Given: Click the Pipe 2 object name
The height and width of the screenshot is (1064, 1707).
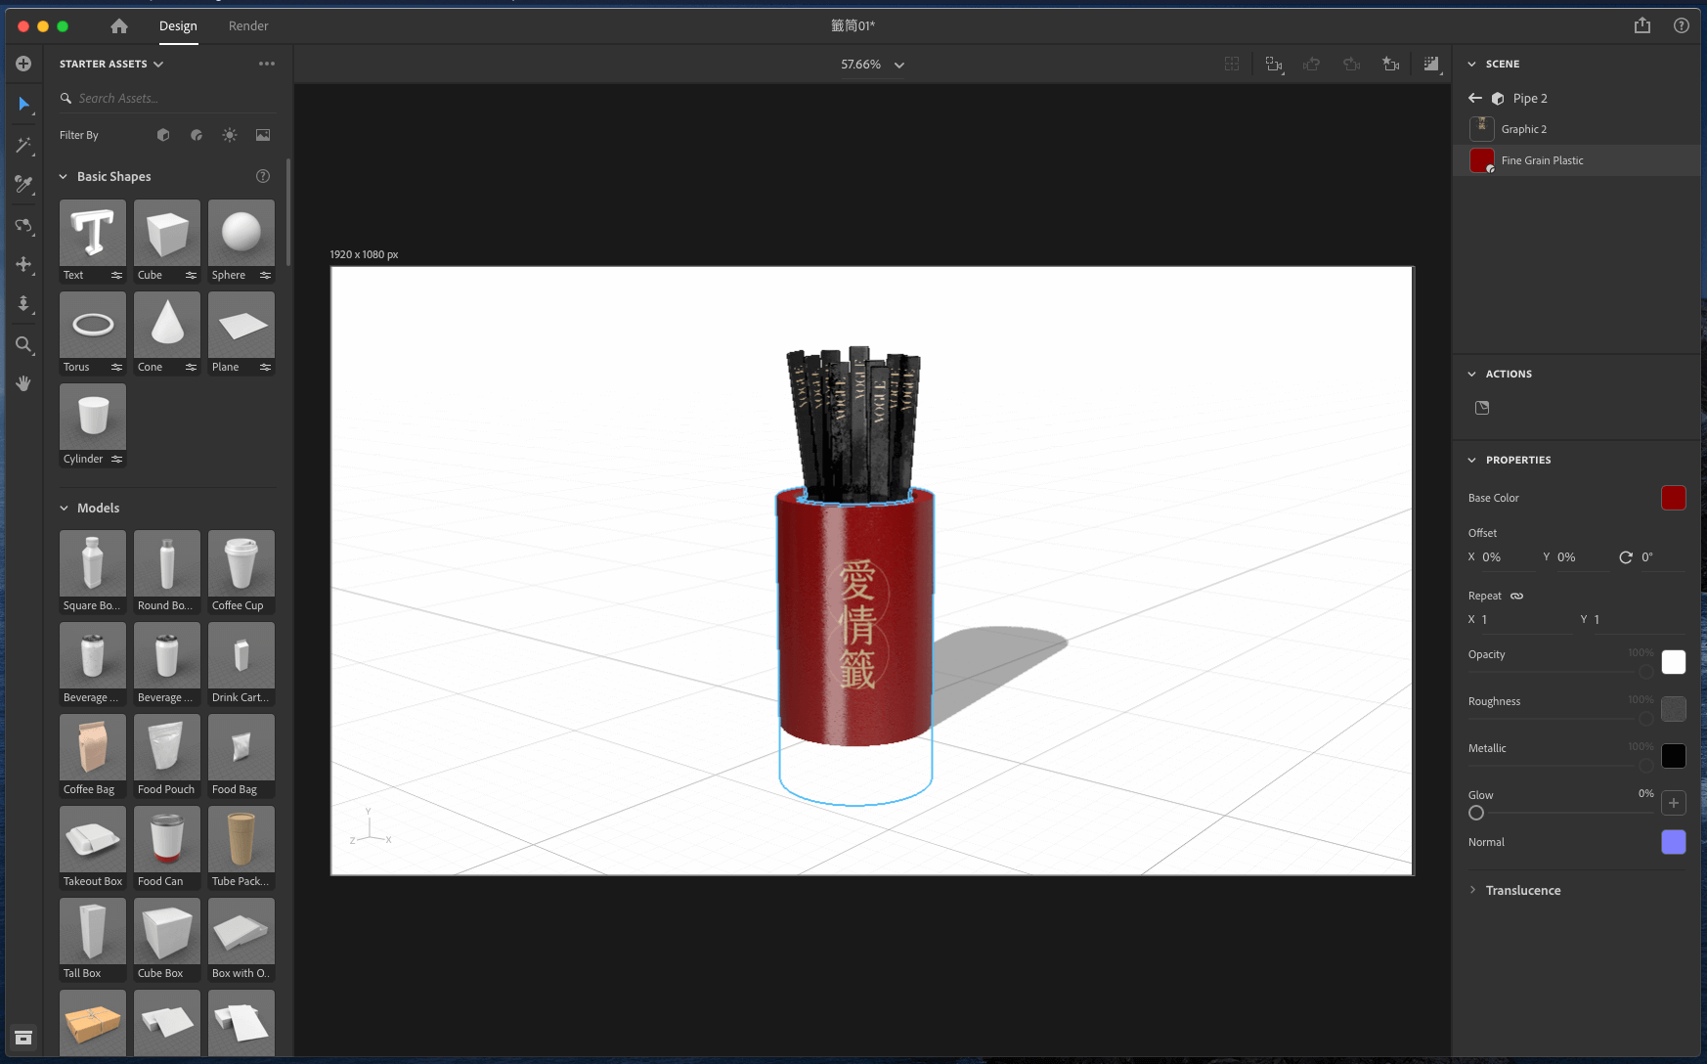Looking at the screenshot, I should (1530, 98).
